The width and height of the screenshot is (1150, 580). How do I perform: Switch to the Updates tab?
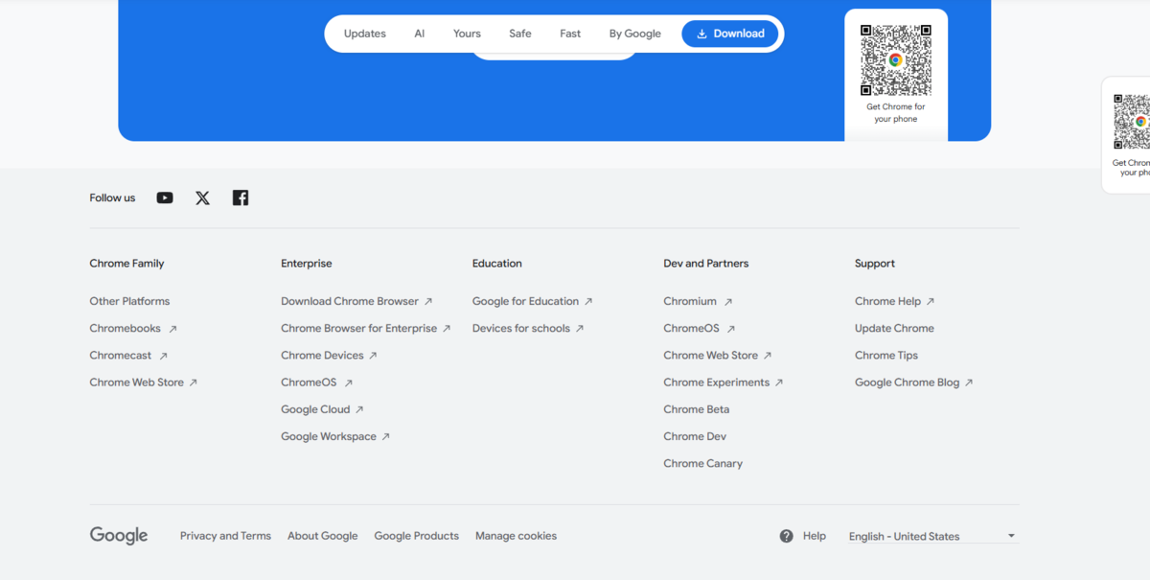tap(364, 33)
